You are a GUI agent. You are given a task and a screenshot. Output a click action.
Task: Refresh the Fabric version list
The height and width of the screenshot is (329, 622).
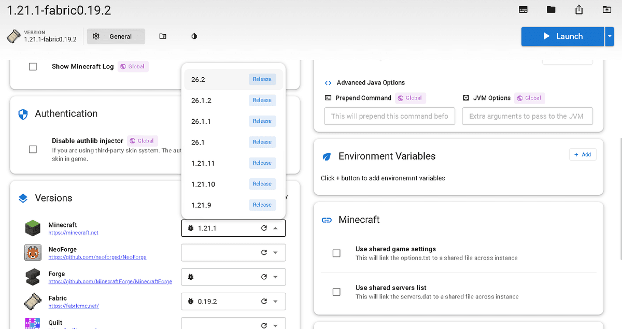point(264,301)
